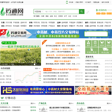Click the 注册 clipboard tile icon
Screen dimensions: 112x112
95,44
